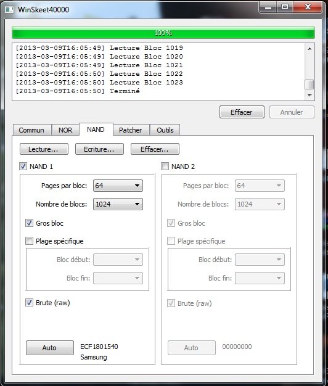
Task: Toggle the NAND 1 checkbox
Action: [23, 166]
